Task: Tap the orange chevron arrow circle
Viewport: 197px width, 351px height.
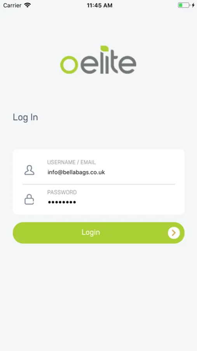Action: point(174,233)
